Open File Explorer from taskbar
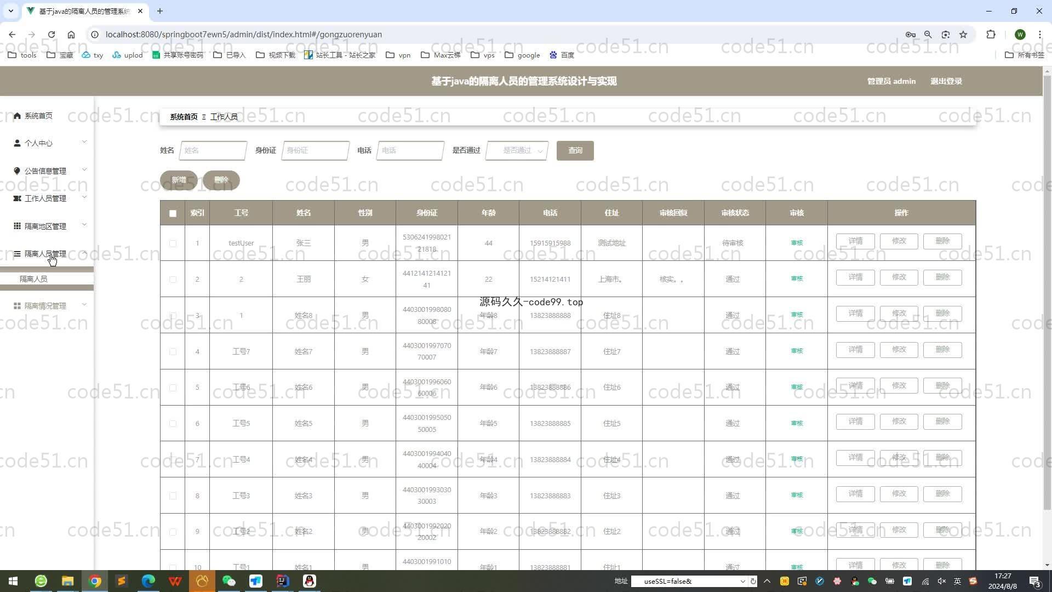 coord(67,581)
